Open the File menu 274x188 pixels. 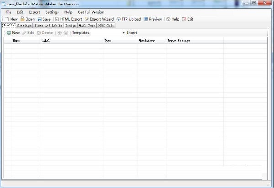tap(9, 12)
